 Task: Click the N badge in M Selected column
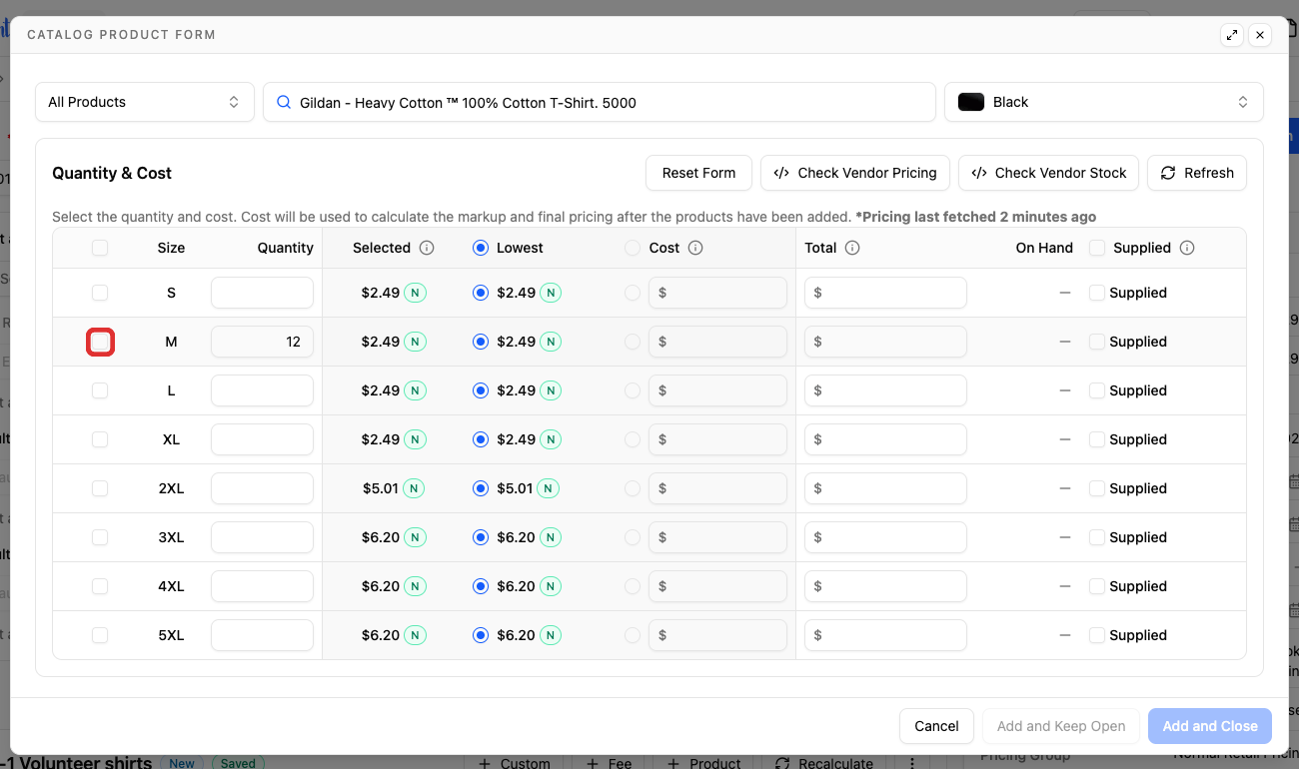point(415,342)
